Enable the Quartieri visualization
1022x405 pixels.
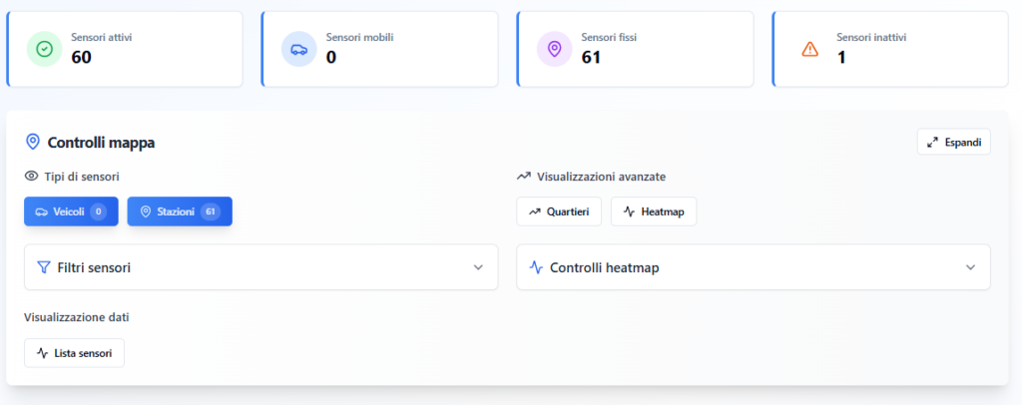click(x=559, y=211)
